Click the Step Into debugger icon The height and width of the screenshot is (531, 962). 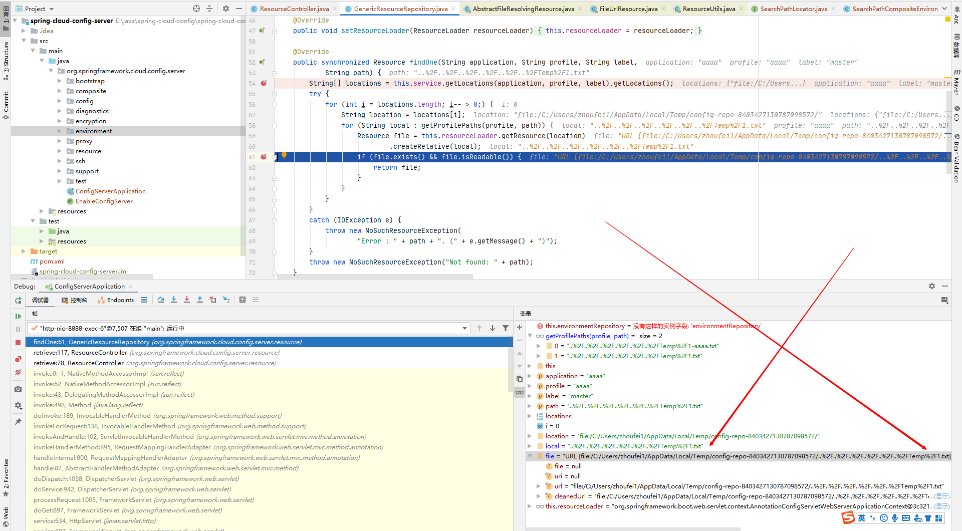(174, 300)
